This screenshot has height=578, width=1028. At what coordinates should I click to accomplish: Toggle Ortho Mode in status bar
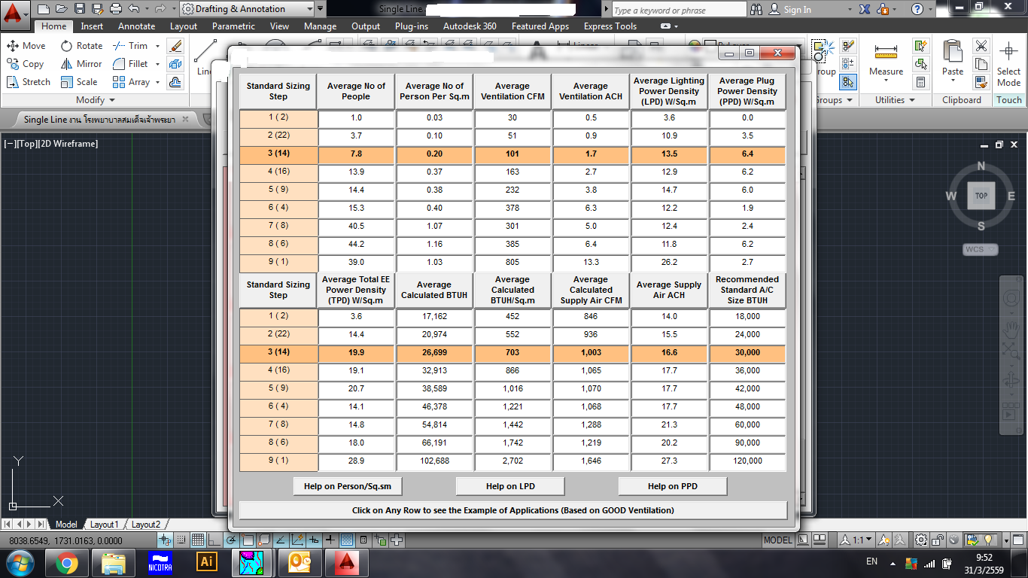click(213, 540)
